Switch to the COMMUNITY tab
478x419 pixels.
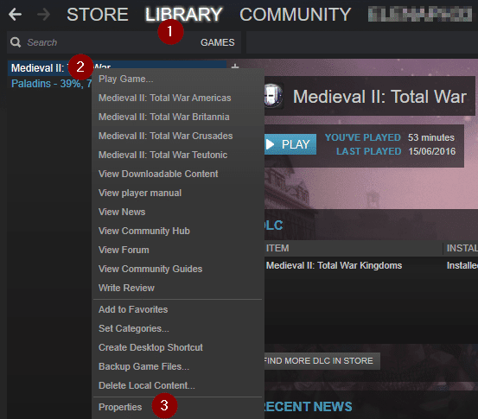[x=295, y=15]
